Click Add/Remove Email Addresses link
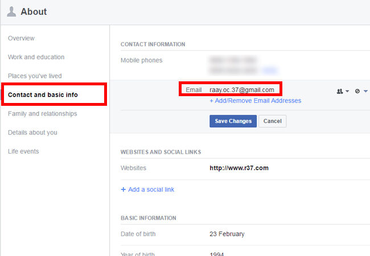370x256 pixels. (256, 101)
